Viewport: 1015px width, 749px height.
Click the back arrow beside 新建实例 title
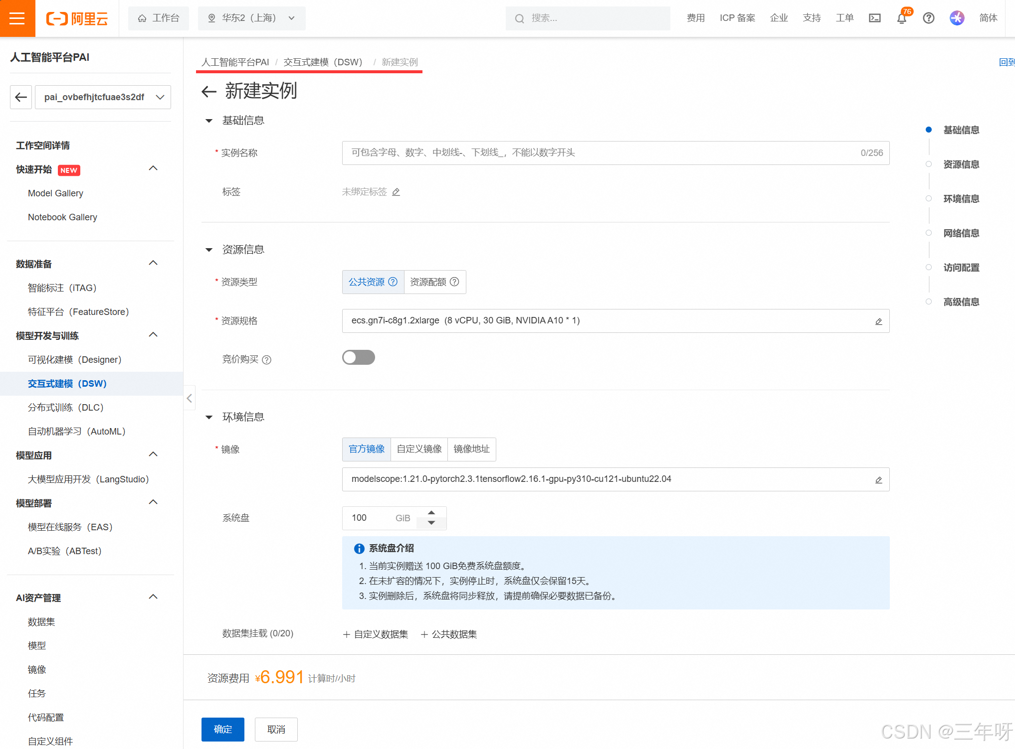208,91
